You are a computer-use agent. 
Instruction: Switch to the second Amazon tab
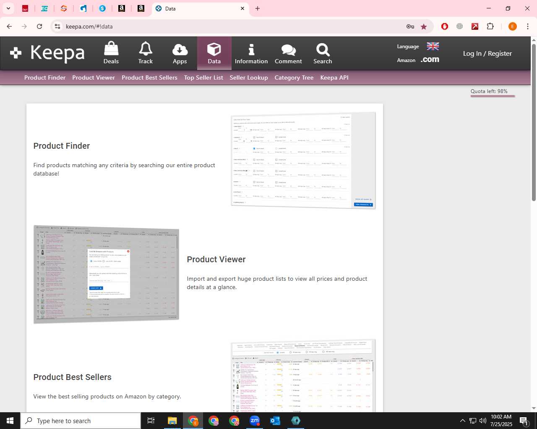(141, 8)
